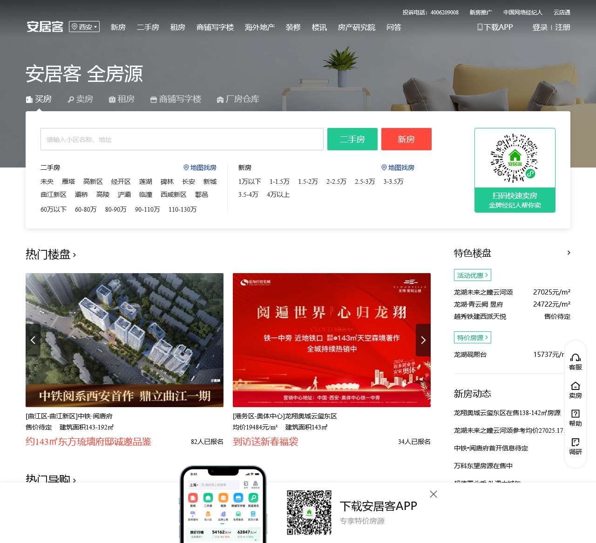
Task: Switch to the 商铺写字楼 search tab
Action: pos(176,99)
